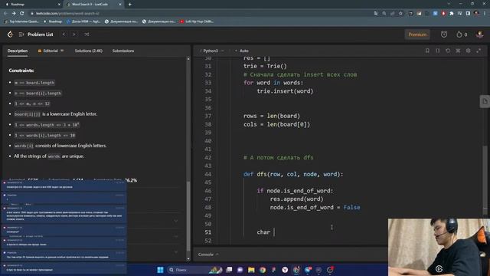Open editor settings gear icon

pyautogui.click(x=468, y=51)
